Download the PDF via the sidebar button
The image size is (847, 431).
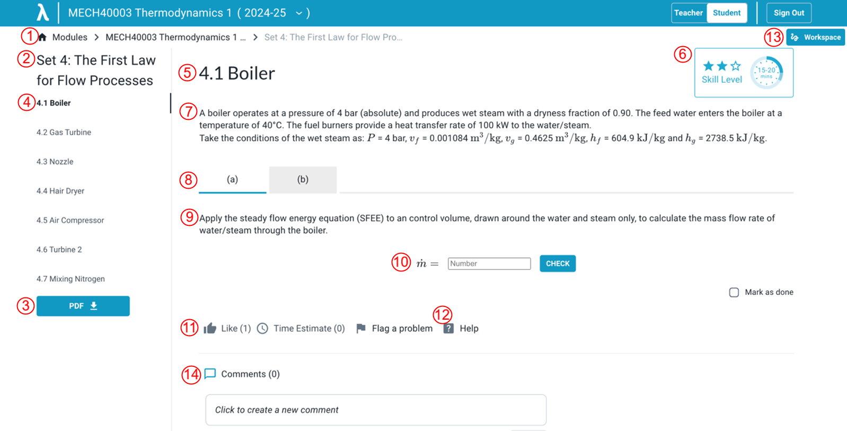coord(83,306)
